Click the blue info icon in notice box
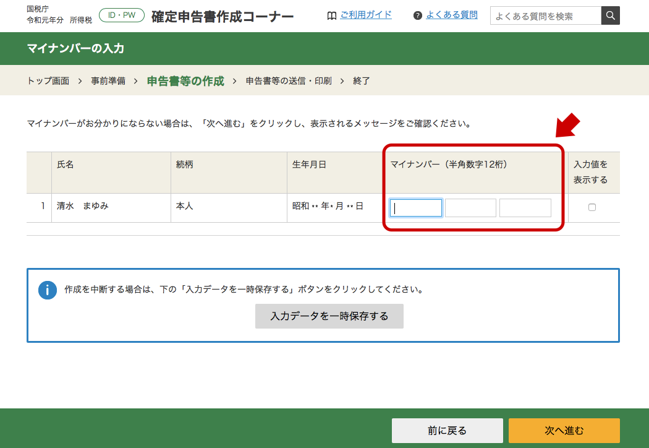 [48, 290]
